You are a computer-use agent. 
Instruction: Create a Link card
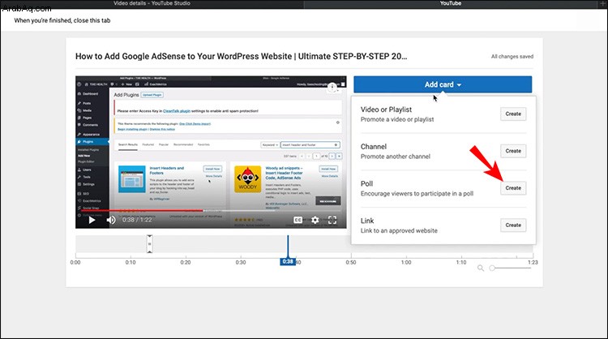pos(513,225)
